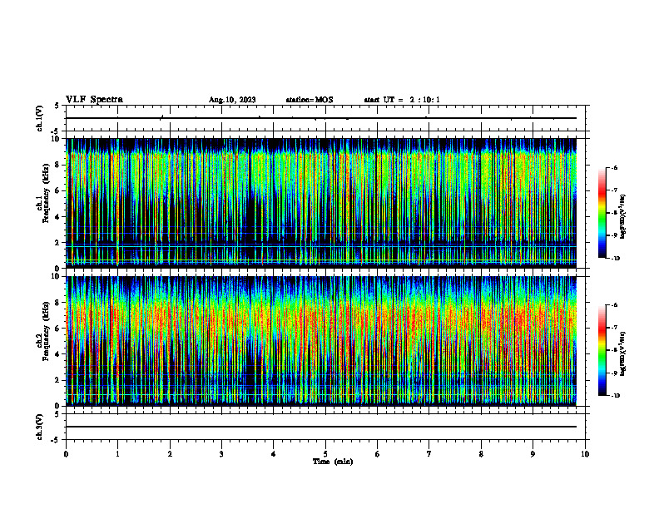The image size is (659, 509).
Task: Click the ch.3 voltage waveform trace
Action: click(x=321, y=427)
